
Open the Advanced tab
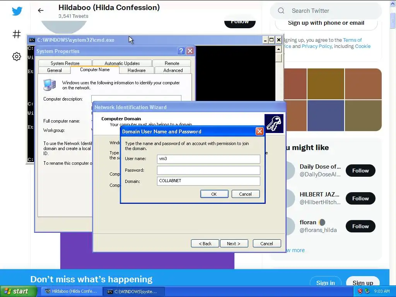pyautogui.click(x=173, y=70)
